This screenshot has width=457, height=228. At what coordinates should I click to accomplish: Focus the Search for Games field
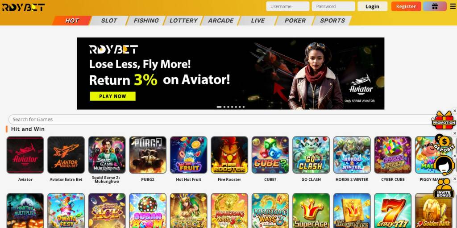point(221,119)
